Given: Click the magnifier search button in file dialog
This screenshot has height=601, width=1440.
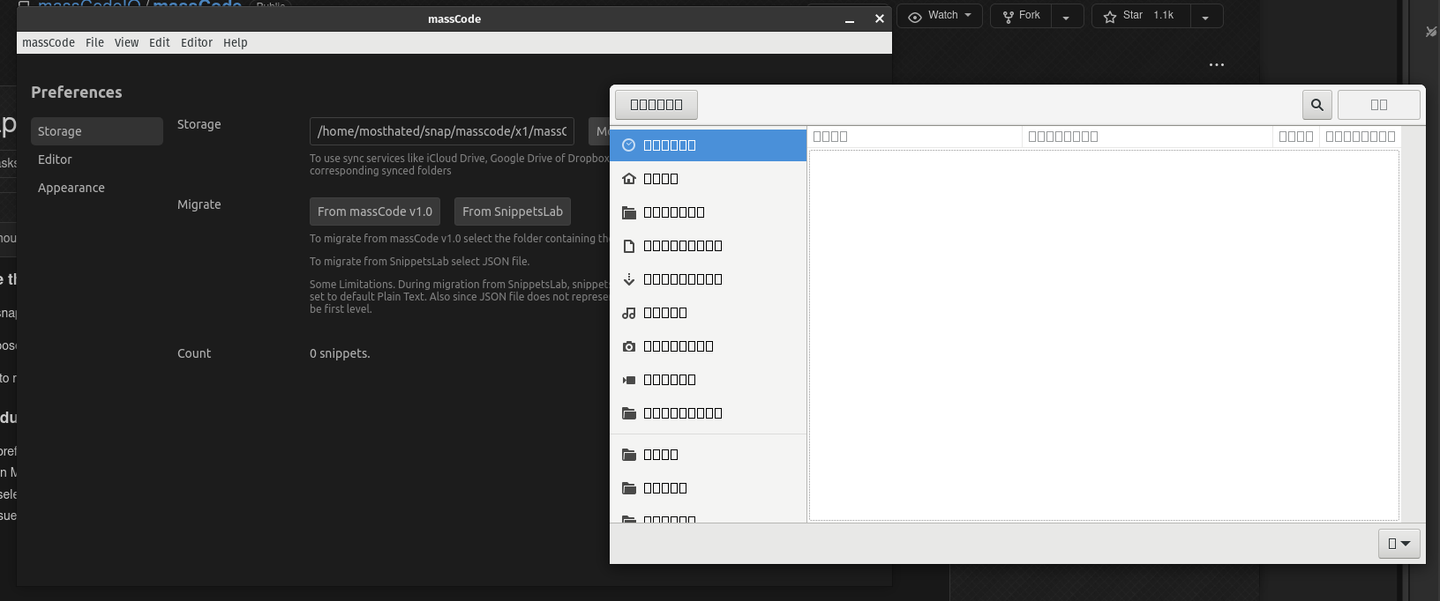Looking at the screenshot, I should pyautogui.click(x=1316, y=105).
